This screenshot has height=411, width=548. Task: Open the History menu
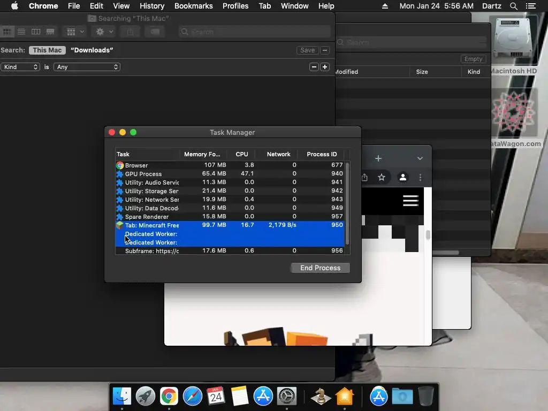(152, 6)
